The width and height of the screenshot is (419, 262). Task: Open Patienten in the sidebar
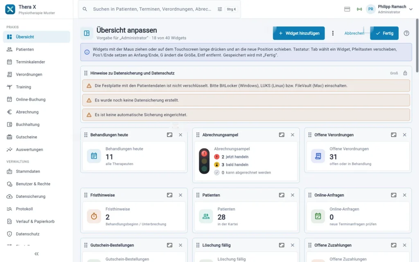coord(36,50)
